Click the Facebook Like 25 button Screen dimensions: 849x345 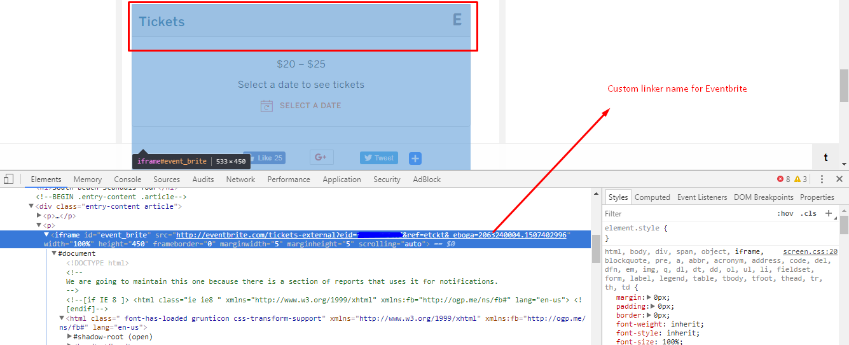pos(264,158)
